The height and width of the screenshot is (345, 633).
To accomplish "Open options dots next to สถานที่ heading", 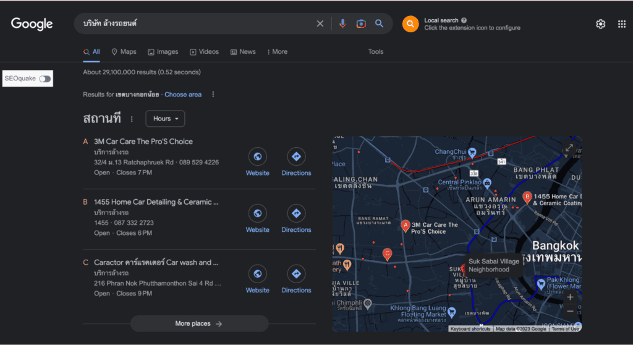I will pos(132,119).
